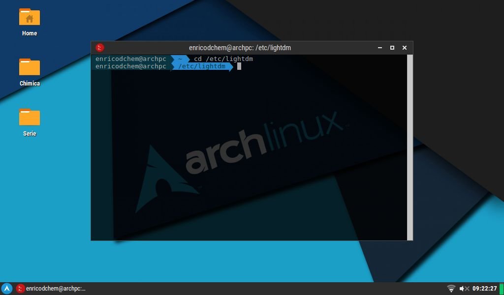504x295 pixels.
Task: Click the taskbar clock showing 09:22:27
Action: 484,289
